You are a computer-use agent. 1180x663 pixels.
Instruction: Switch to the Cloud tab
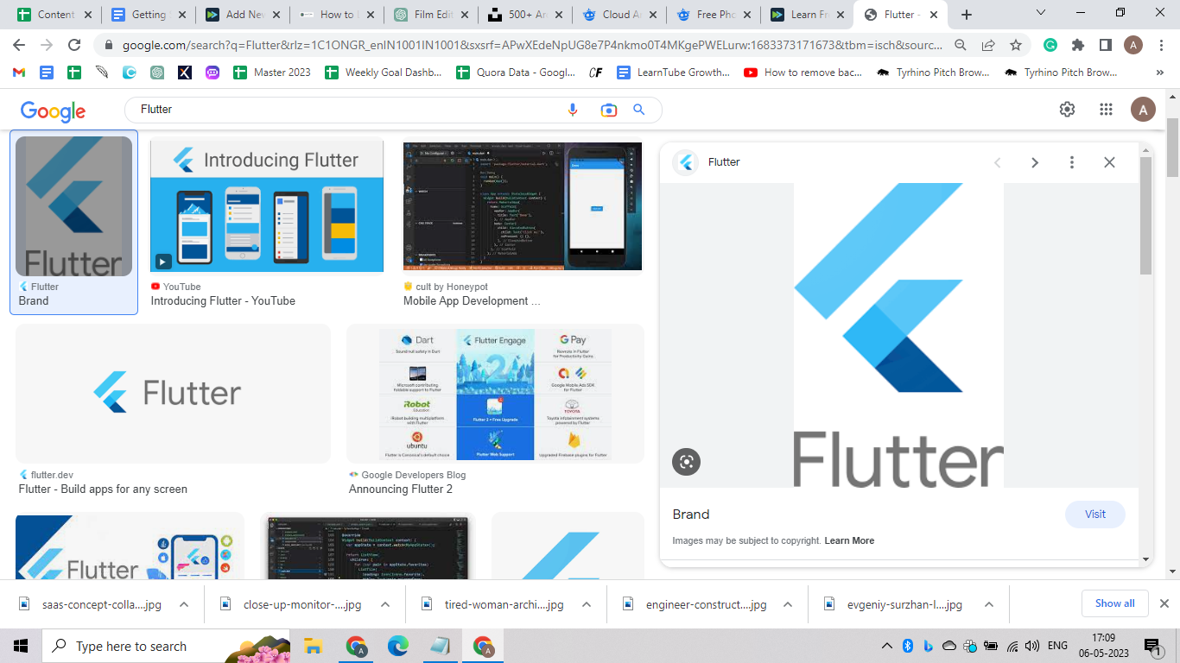click(x=619, y=15)
